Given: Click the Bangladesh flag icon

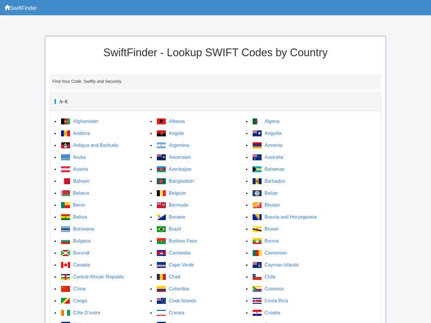Looking at the screenshot, I should pyautogui.click(x=162, y=181).
